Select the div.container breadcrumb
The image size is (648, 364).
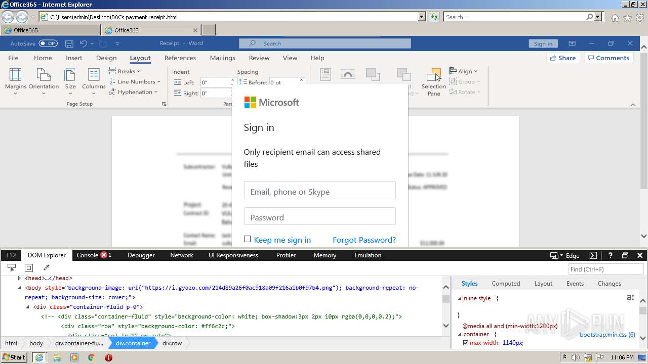(x=133, y=343)
